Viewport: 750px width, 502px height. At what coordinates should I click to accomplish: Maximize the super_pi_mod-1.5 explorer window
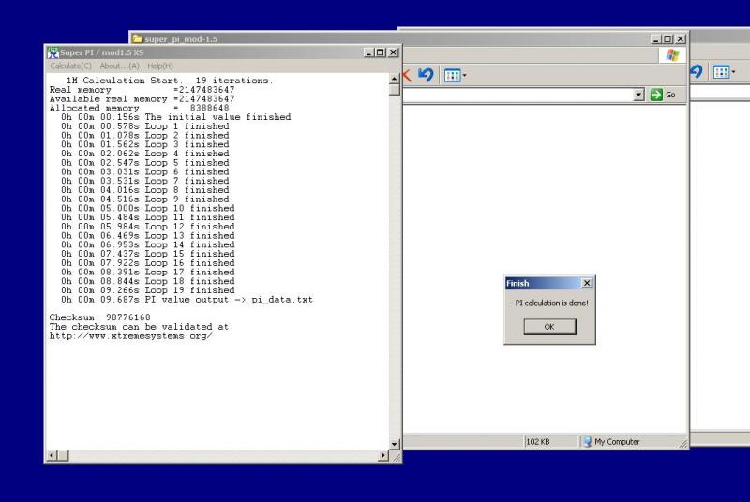click(667, 39)
